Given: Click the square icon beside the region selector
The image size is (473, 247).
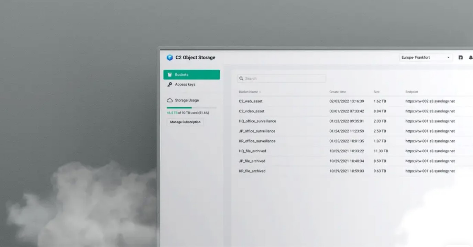Looking at the screenshot, I should point(461,58).
